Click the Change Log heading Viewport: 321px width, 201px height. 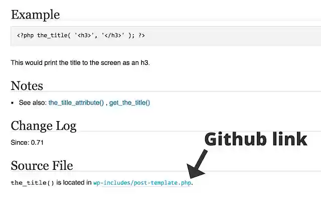click(x=43, y=126)
